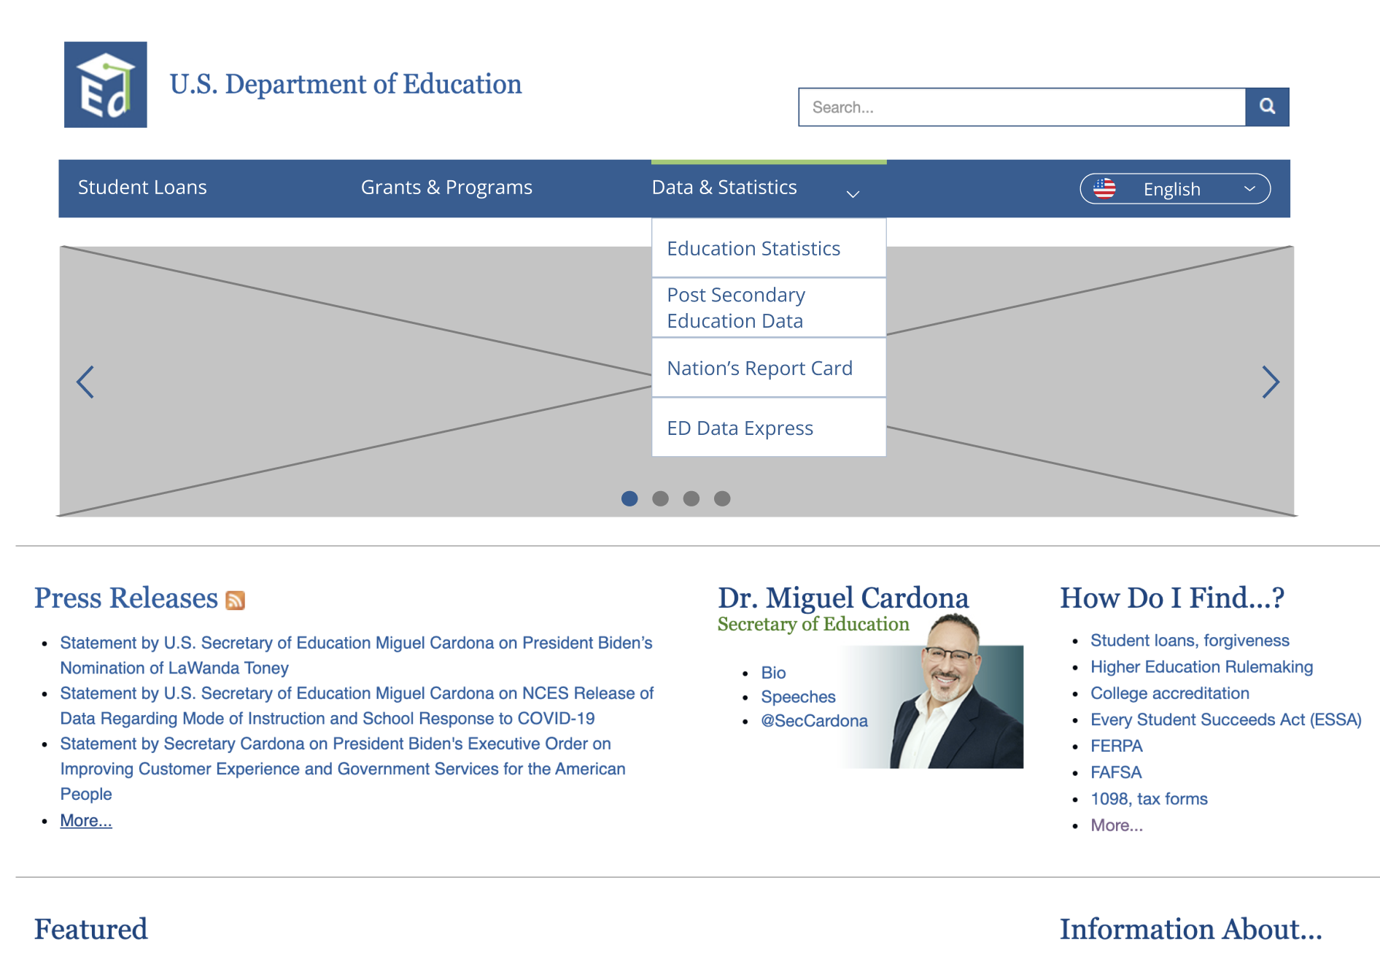This screenshot has width=1380, height=972.
Task: Click the Information About... heading
Action: 1190,929
